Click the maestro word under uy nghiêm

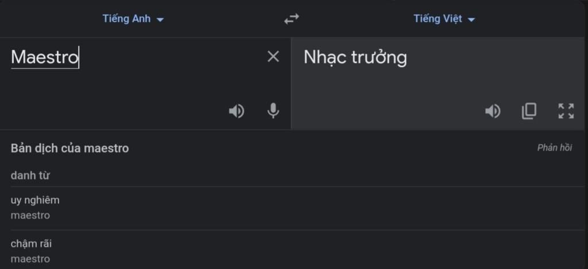point(30,216)
